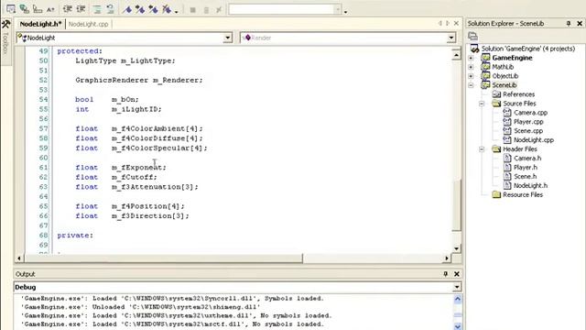Click the Comment Selection toolbar icon
The height and width of the screenshot is (330, 586).
[97, 9]
